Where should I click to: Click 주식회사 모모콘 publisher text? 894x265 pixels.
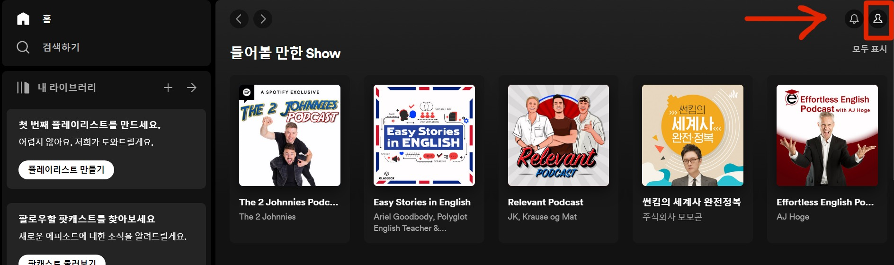tap(672, 217)
